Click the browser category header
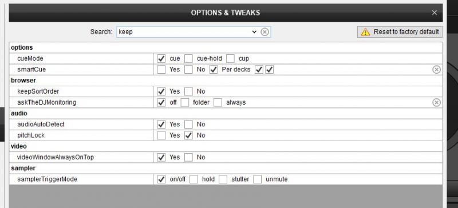This screenshot has height=208, width=458. click(x=23, y=80)
